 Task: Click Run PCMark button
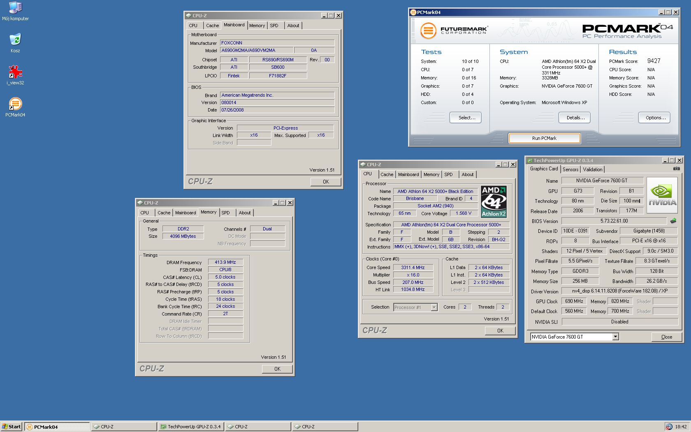tap(544, 138)
